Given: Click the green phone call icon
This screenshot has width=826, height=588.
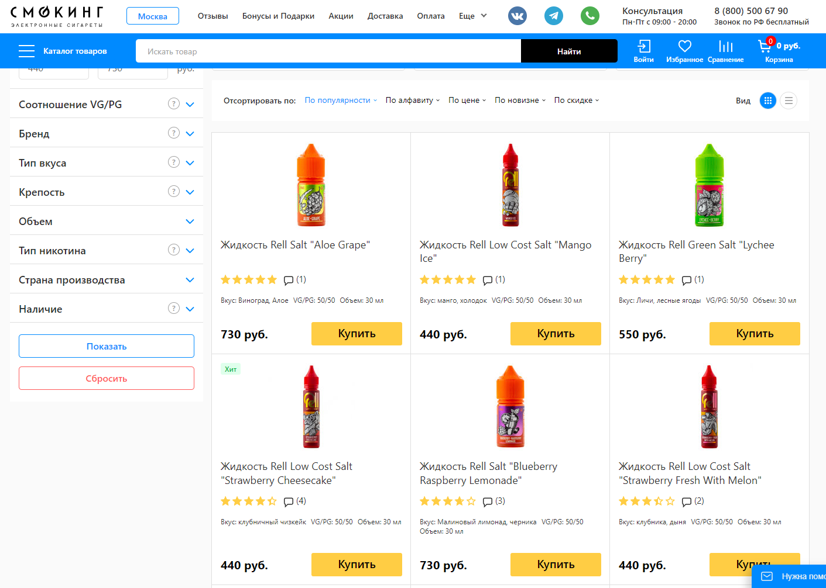Looking at the screenshot, I should click(590, 16).
